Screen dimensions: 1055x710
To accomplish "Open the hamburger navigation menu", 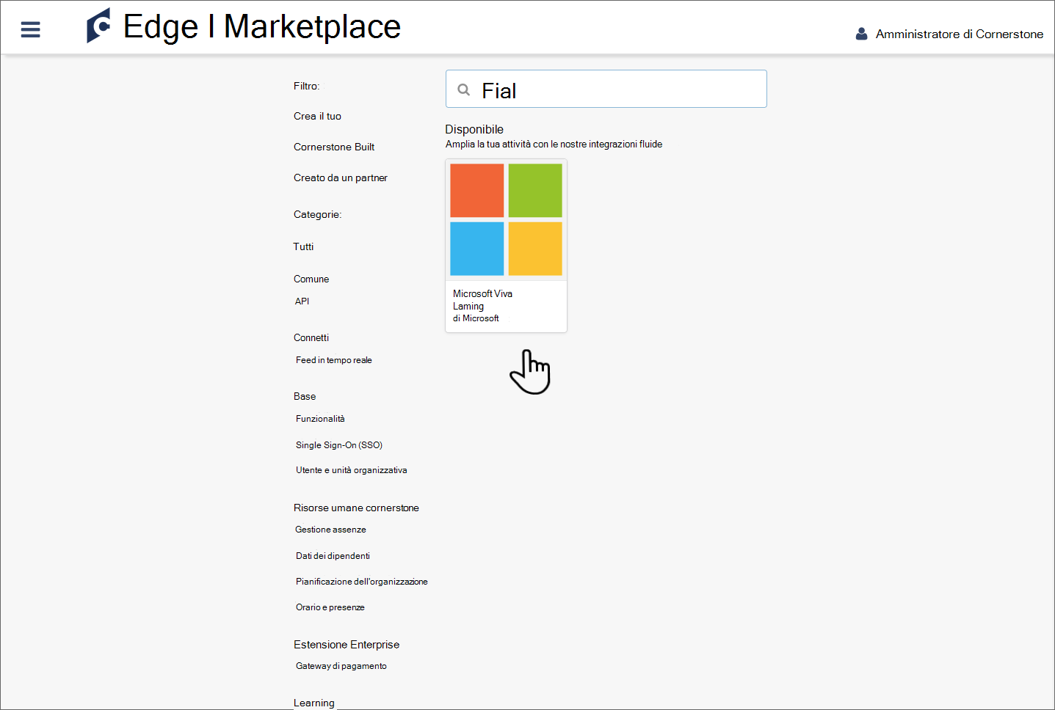I will 30,29.
